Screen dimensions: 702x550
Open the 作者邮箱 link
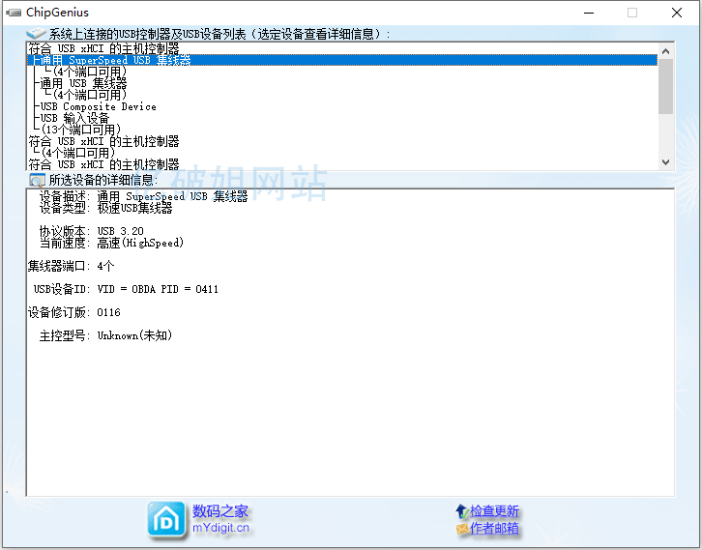click(x=494, y=529)
